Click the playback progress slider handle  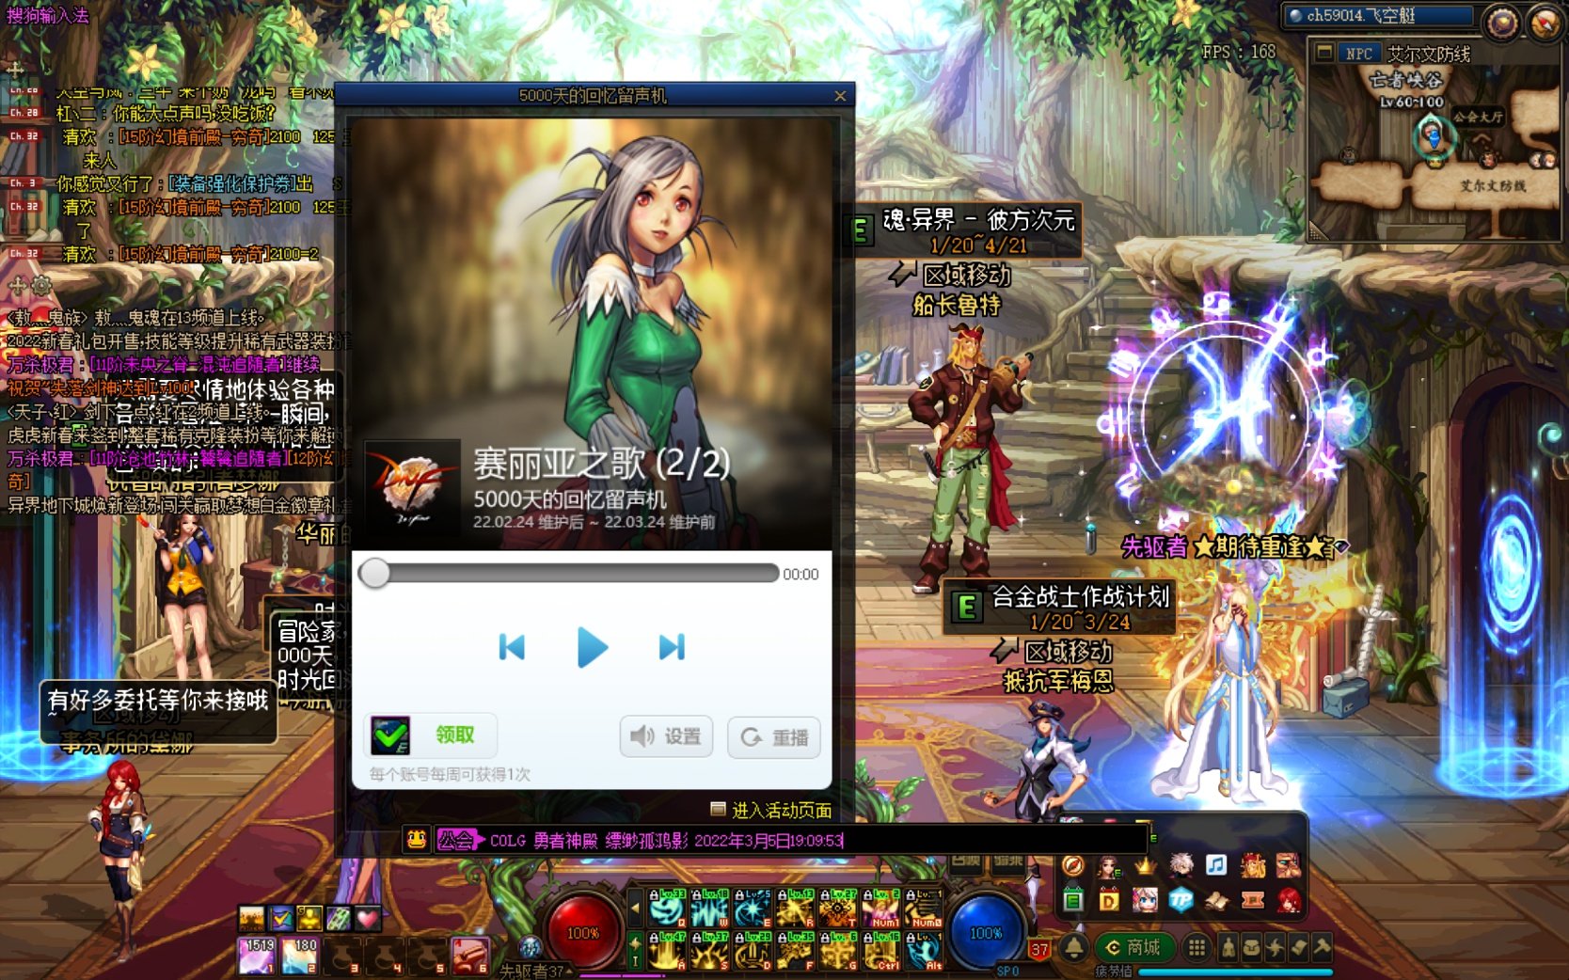(374, 573)
